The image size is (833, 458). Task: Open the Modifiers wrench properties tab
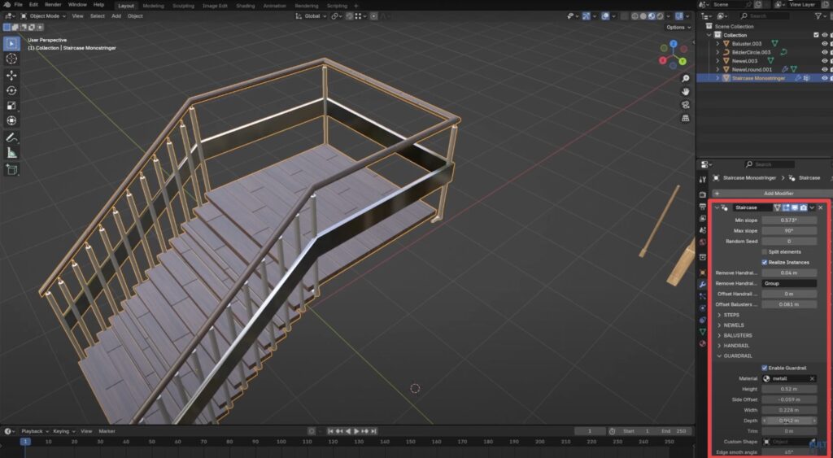[x=703, y=285]
